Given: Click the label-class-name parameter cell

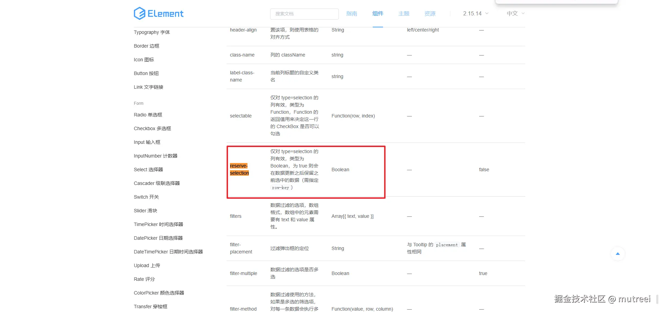Looking at the screenshot, I should 242,76.
